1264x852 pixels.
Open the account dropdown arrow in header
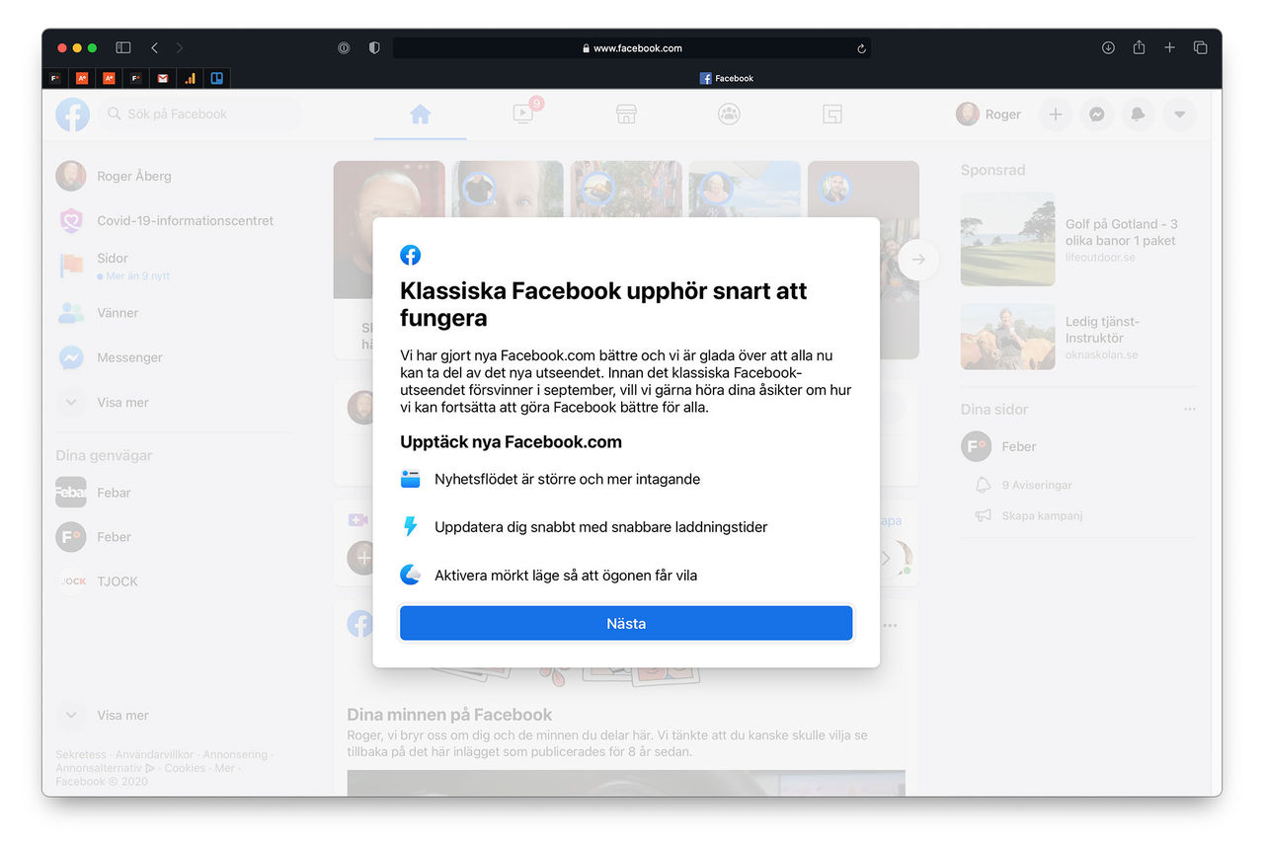tap(1179, 115)
